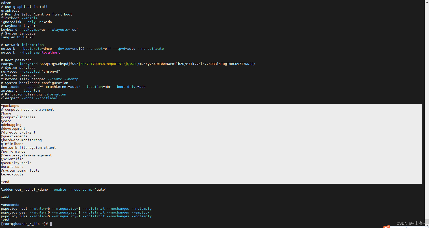This screenshot has height=228, width=429.
Task: Click the magenta localhost hostname value
Action: pos(51,53)
